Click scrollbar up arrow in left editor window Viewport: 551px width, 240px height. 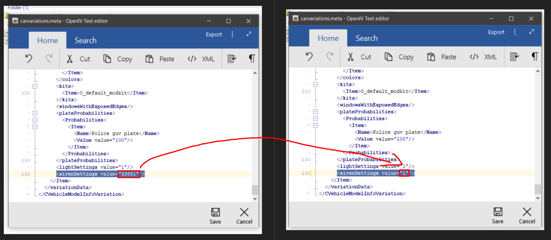coord(255,73)
